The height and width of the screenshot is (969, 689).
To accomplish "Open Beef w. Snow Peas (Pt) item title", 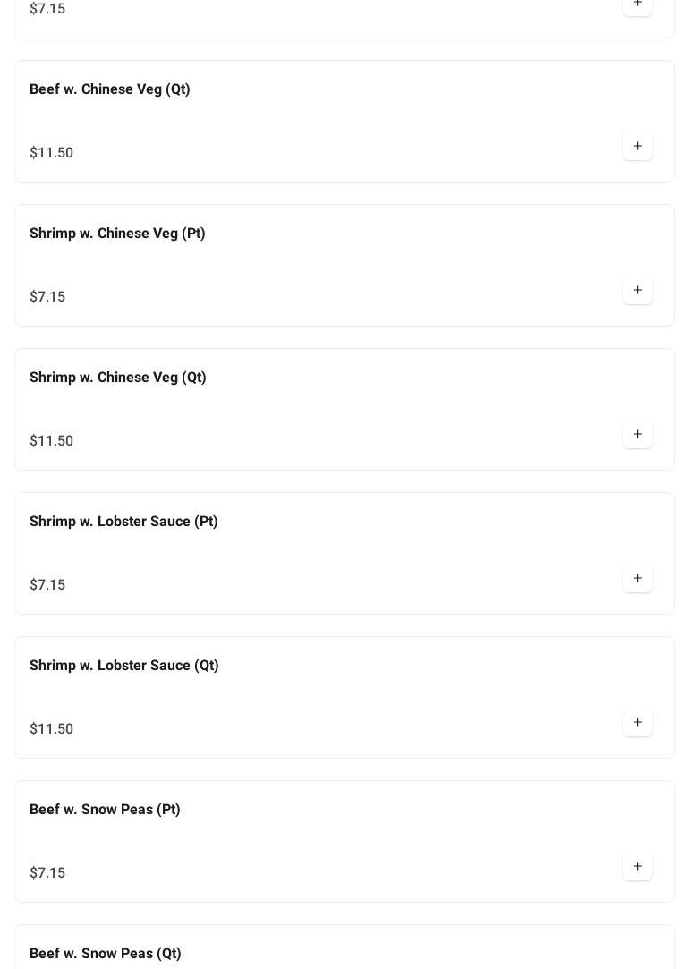I will click(105, 810).
